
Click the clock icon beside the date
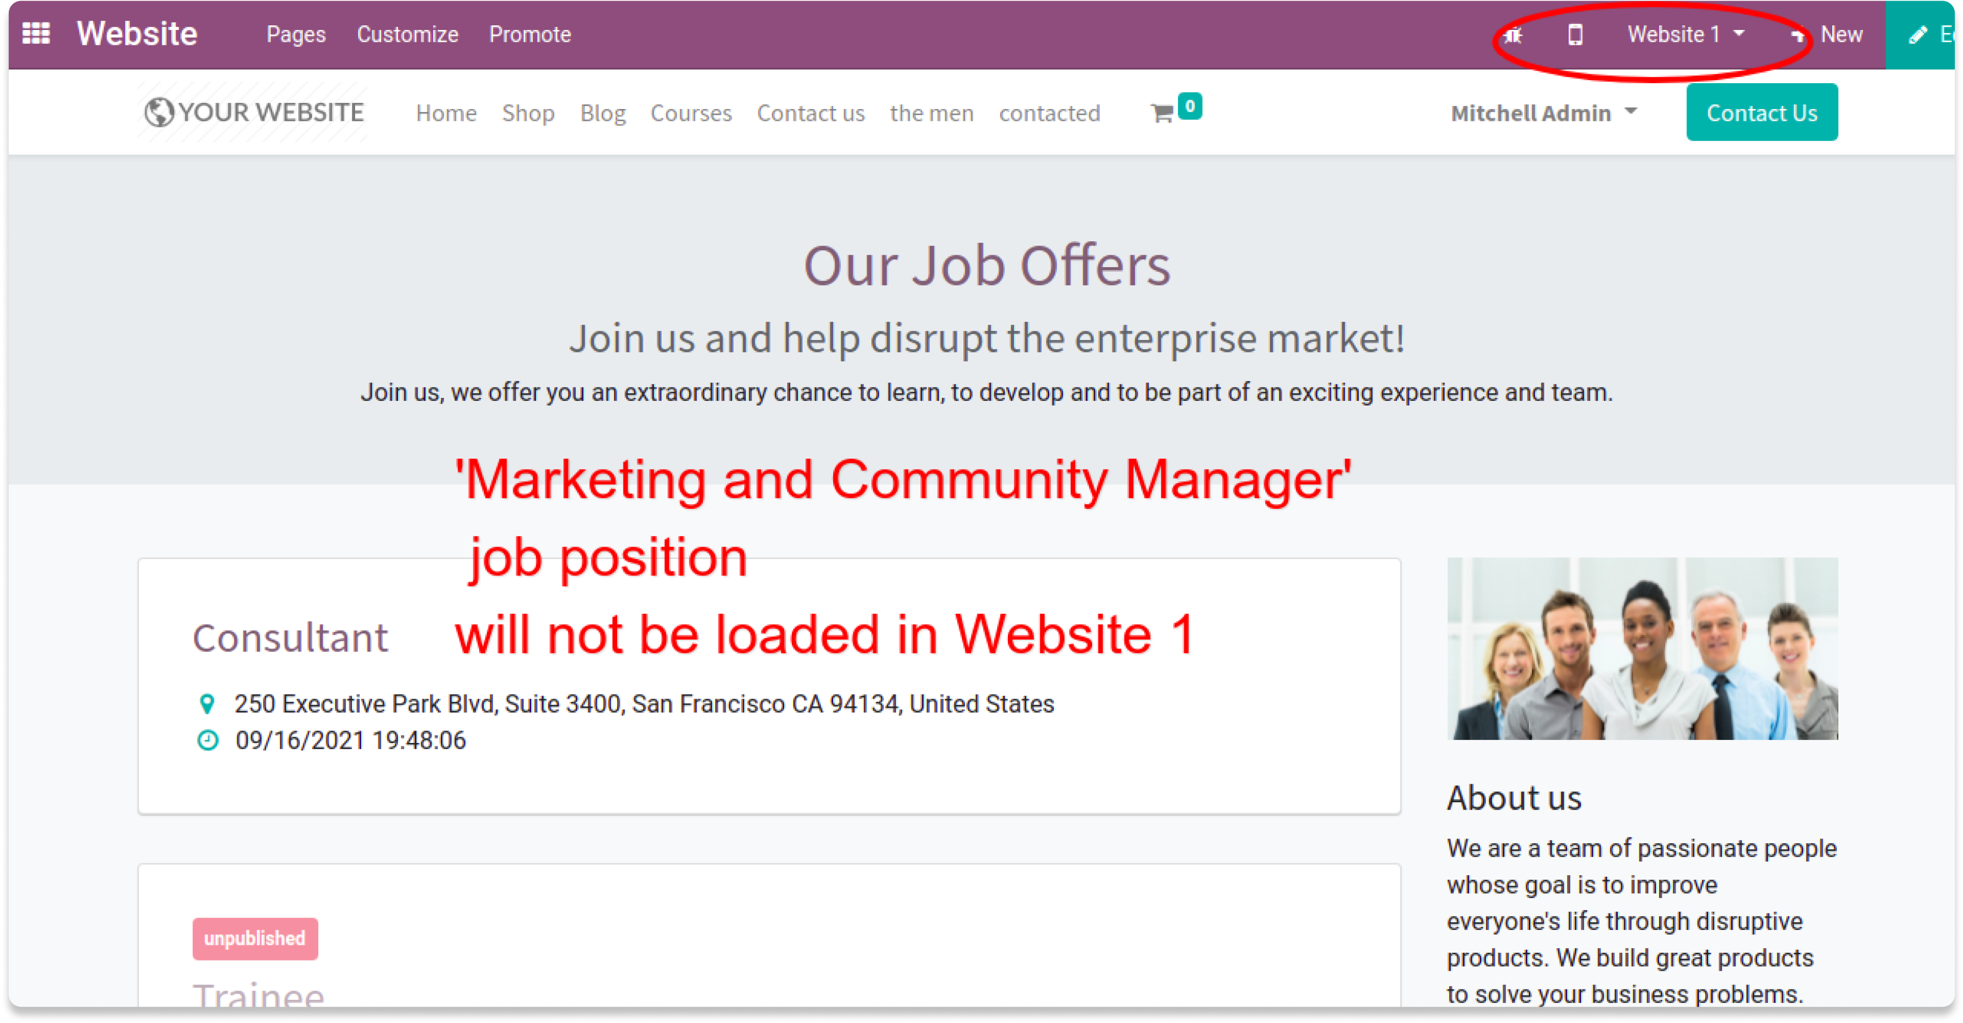tap(207, 740)
